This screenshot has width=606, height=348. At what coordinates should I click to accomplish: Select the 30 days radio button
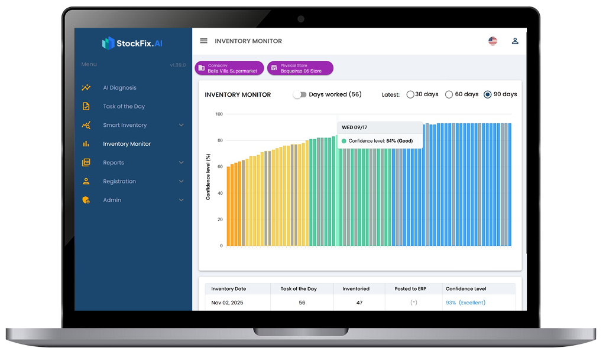tap(410, 94)
